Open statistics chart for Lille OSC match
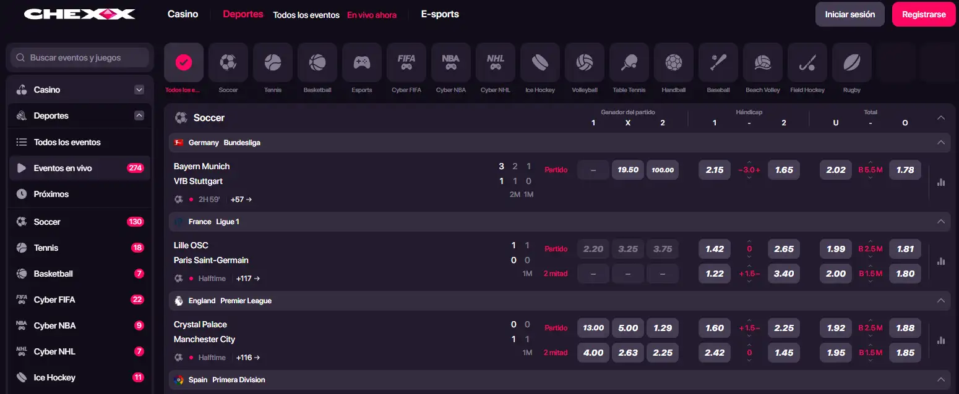Screen dimensions: 959x394 (x=941, y=261)
